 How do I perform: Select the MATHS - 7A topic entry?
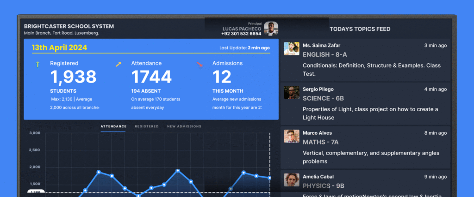[320, 142]
